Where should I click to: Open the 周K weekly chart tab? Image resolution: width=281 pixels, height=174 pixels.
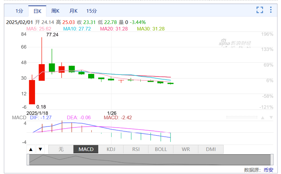coord(55,11)
